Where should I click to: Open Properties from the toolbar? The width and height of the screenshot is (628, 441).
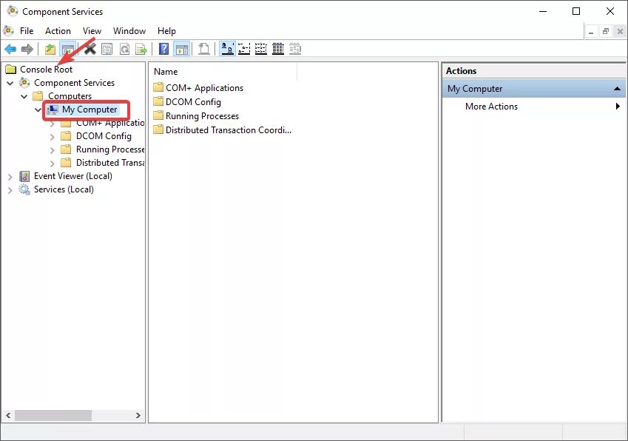(107, 50)
